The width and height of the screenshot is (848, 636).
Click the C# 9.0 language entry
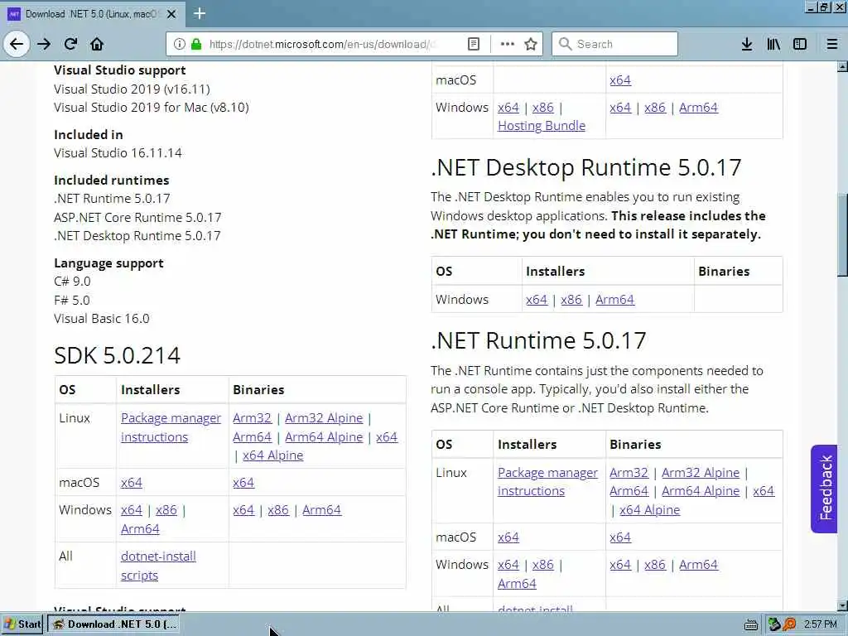pos(72,282)
